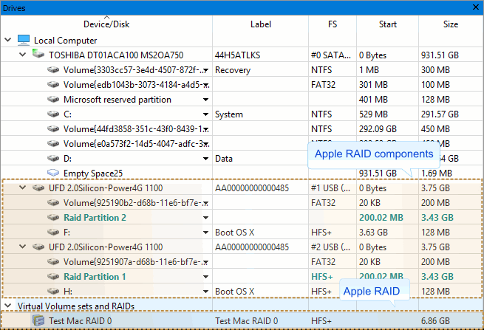This screenshot has width=484, height=330.
Task: Open dropdown arrow for D: drive
Action: [205, 159]
